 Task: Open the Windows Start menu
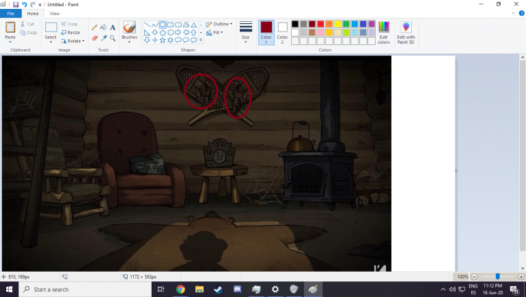tap(9, 289)
